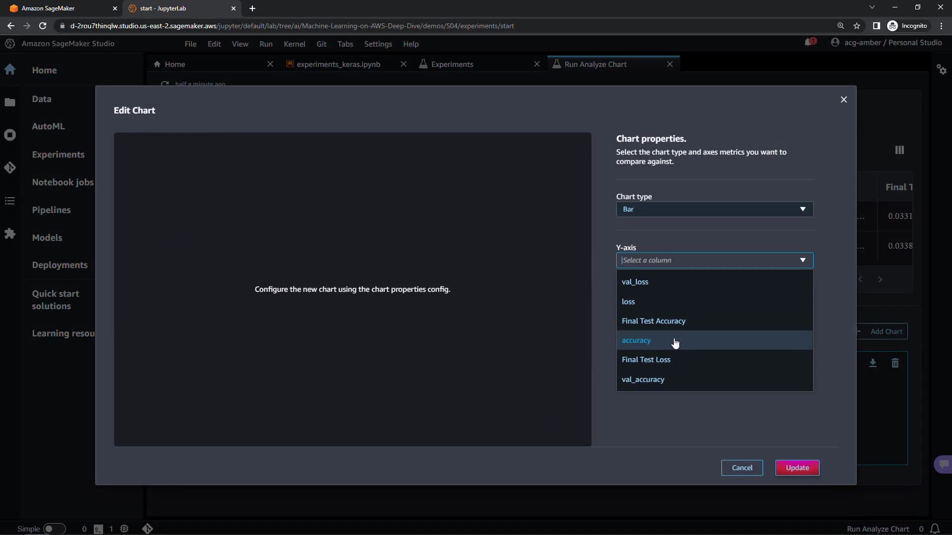Click the Home icon in left sidebar
Screen dimensions: 952x535
click(10, 70)
